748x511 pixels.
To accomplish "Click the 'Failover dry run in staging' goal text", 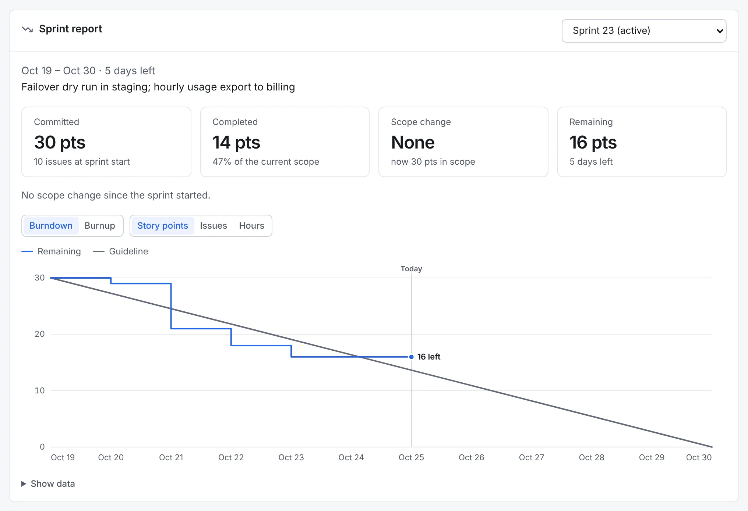I will [158, 87].
